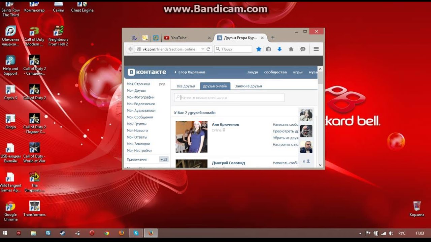Viewport: 431px width, 242px height.
Task: Open the taskbar volume icon
Action: [x=391, y=233]
